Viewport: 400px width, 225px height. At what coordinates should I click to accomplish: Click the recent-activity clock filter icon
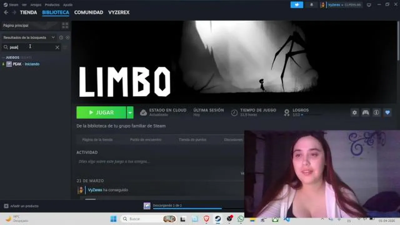point(61,37)
